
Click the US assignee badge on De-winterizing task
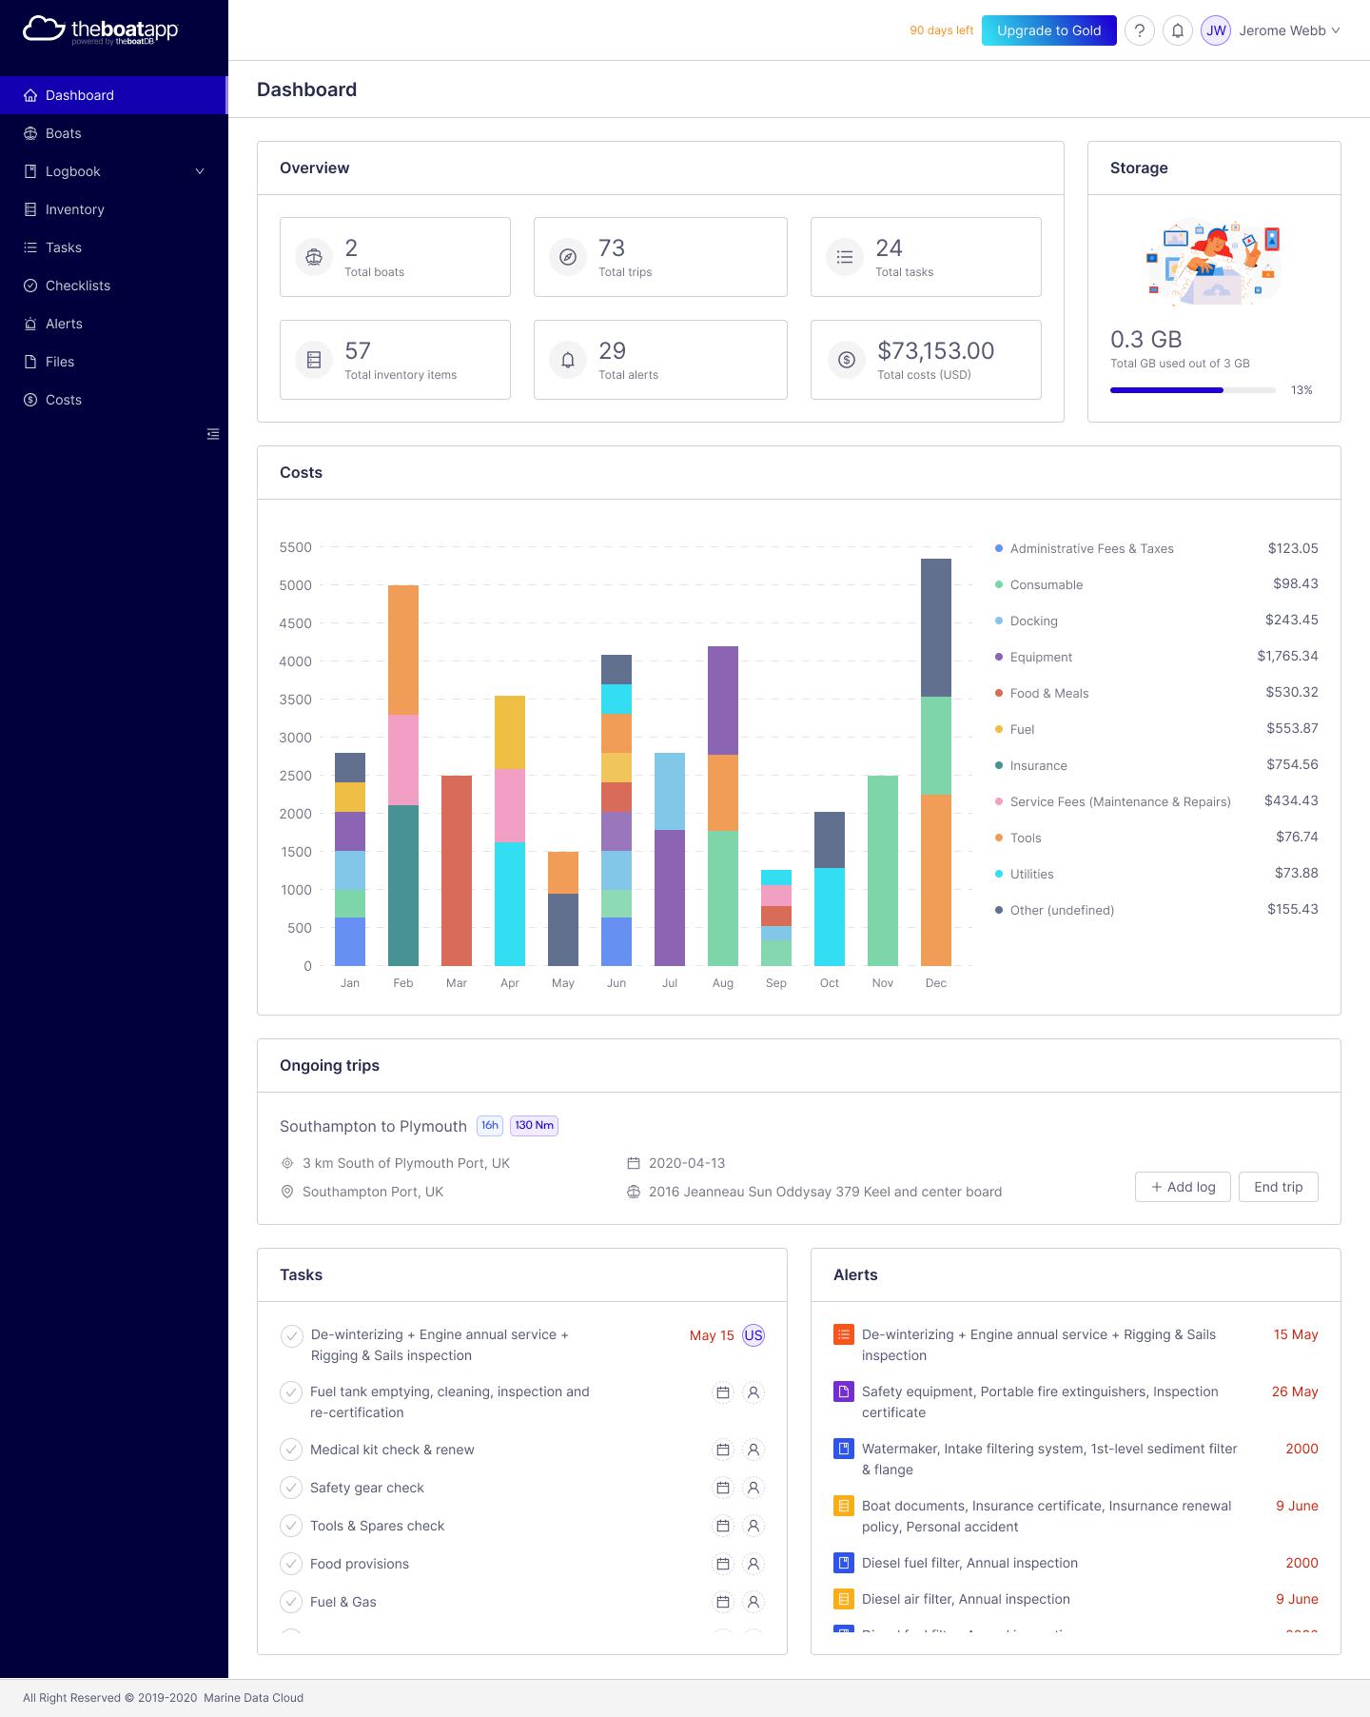click(x=753, y=1335)
